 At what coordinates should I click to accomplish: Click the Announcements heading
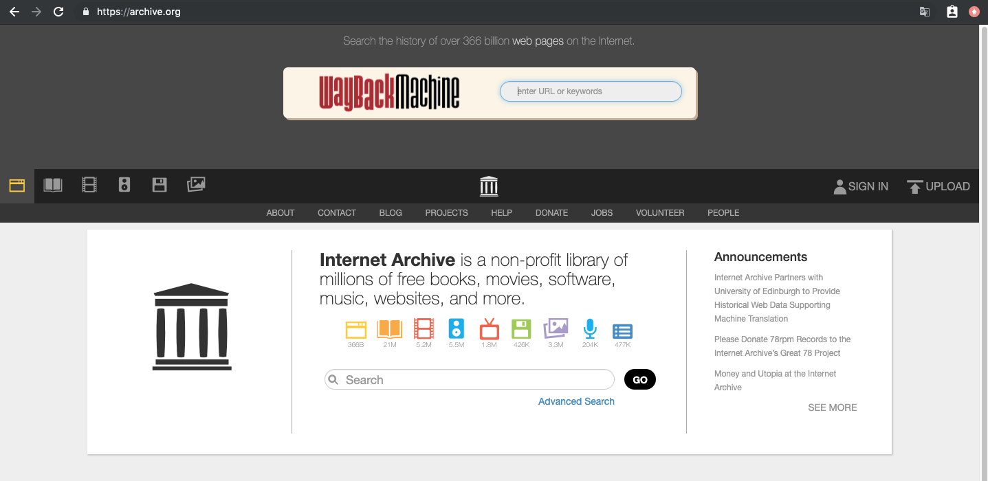pyautogui.click(x=760, y=257)
